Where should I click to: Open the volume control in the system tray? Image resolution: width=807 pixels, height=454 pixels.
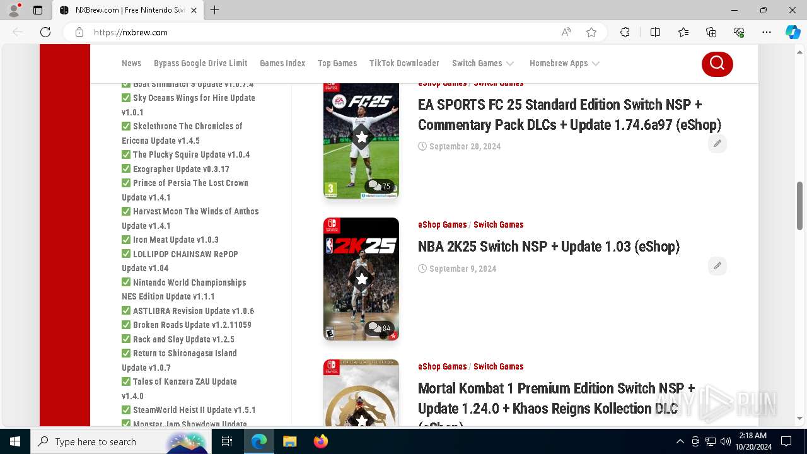coord(725,441)
